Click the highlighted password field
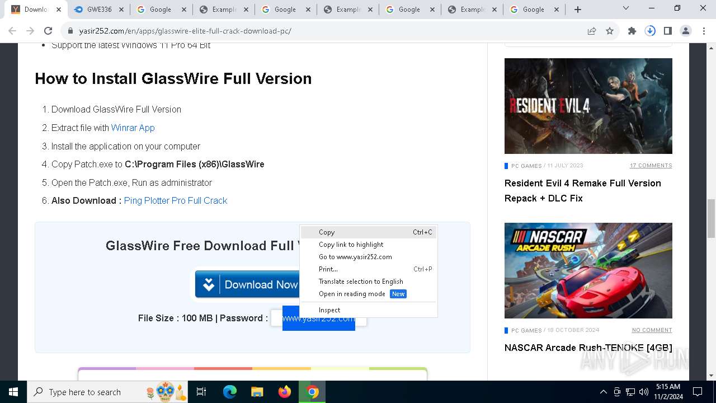The image size is (716, 403). (x=319, y=318)
